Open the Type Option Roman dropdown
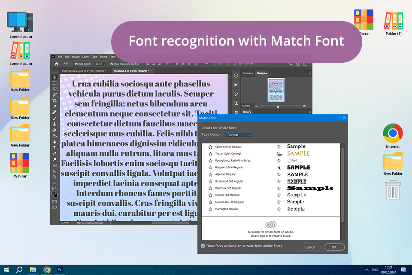Image resolution: width=412 pixels, height=275 pixels. 239,135
